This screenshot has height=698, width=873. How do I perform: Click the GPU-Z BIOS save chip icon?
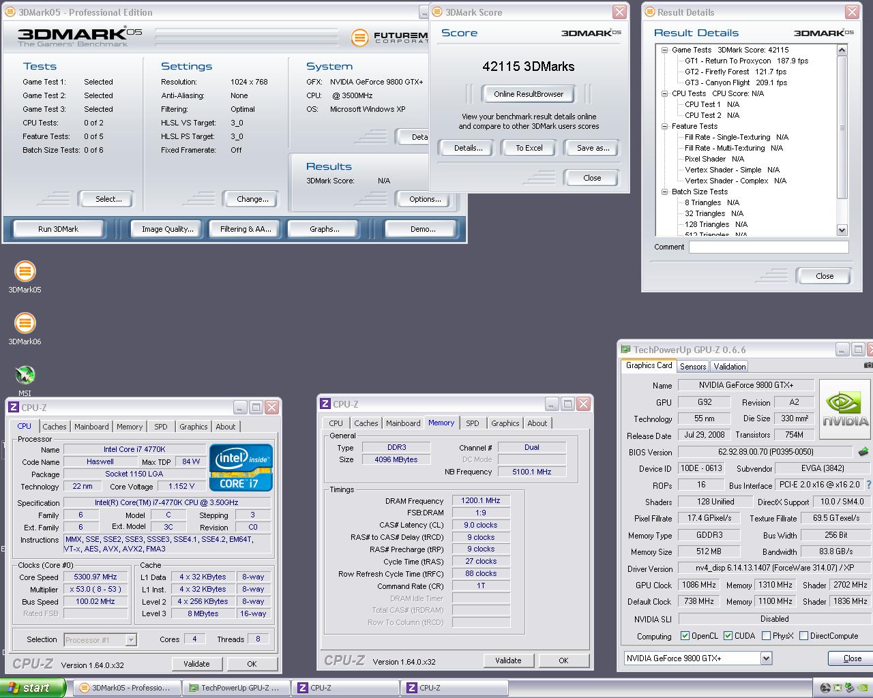(x=863, y=452)
